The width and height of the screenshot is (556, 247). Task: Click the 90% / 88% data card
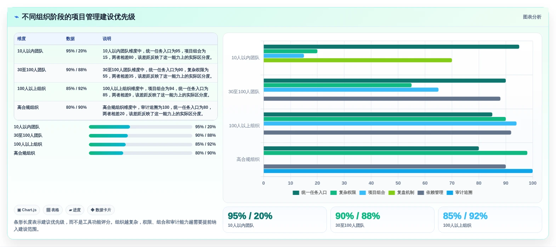click(382, 220)
